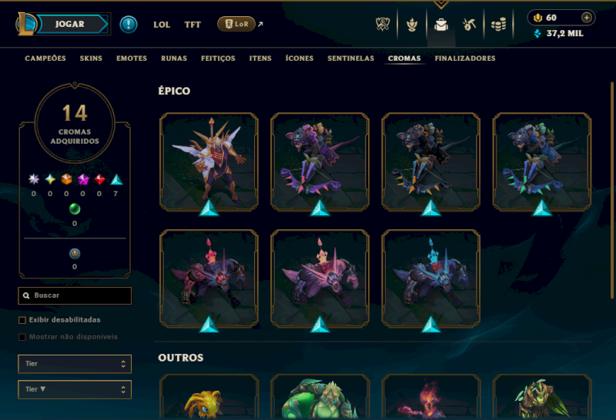Open the Loot hammer icon
616x420 pixels.
click(x=469, y=25)
